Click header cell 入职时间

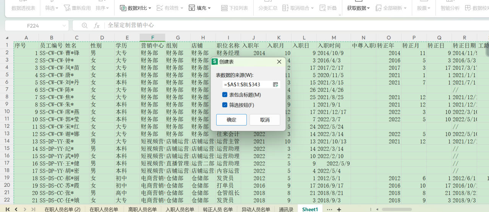(334, 46)
